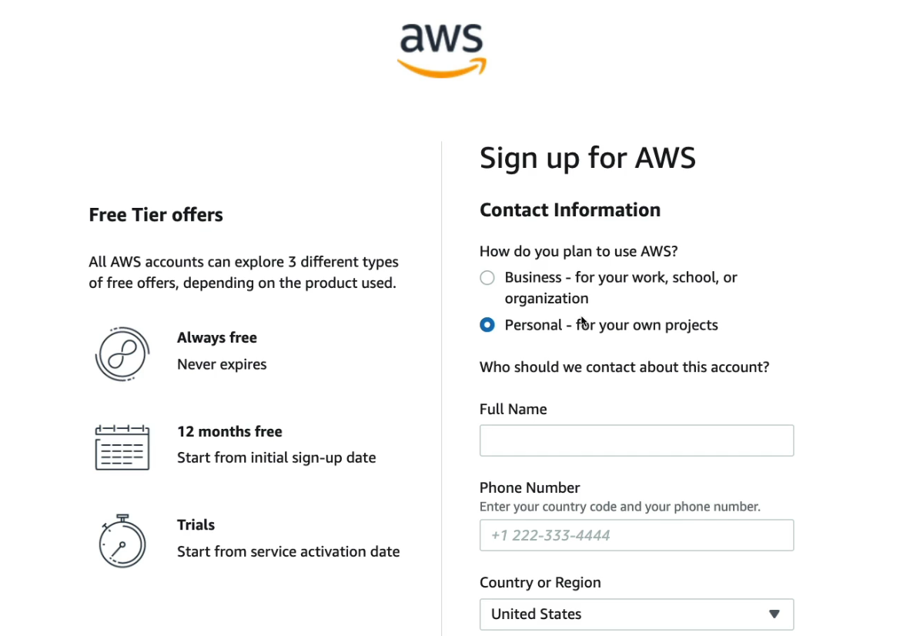The width and height of the screenshot is (910, 636).
Task: Click the dropdown arrow beside United States
Action: point(775,614)
